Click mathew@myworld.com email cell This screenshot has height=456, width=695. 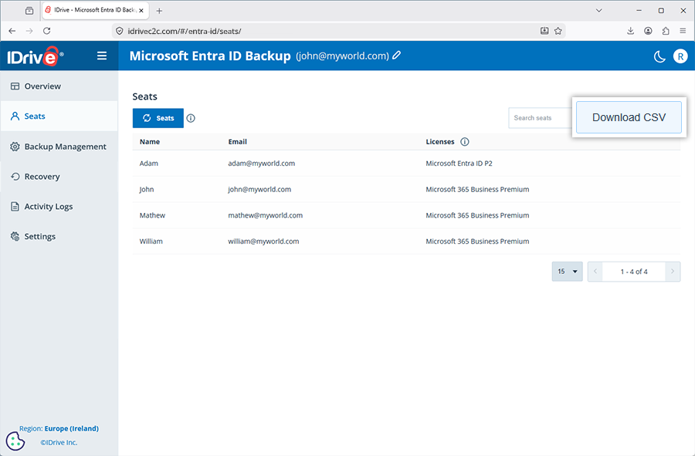pos(266,215)
